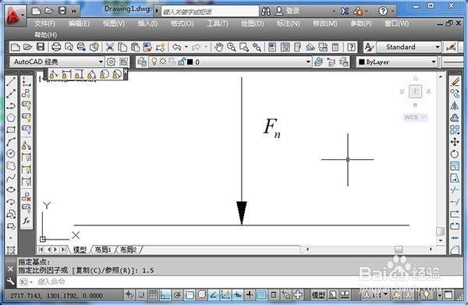Toggle Lineweight display in status bar
The width and height of the screenshot is (468, 305).
click(x=250, y=295)
